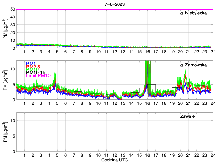Click hour 12 tick below the Zawale plot
This screenshot has height=163, width=217.
tap(115, 155)
